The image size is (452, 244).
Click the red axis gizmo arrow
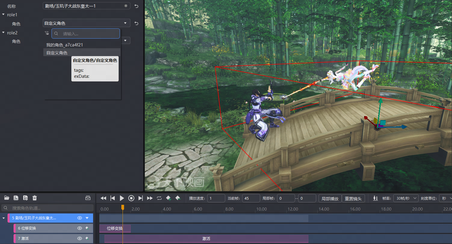point(366,118)
